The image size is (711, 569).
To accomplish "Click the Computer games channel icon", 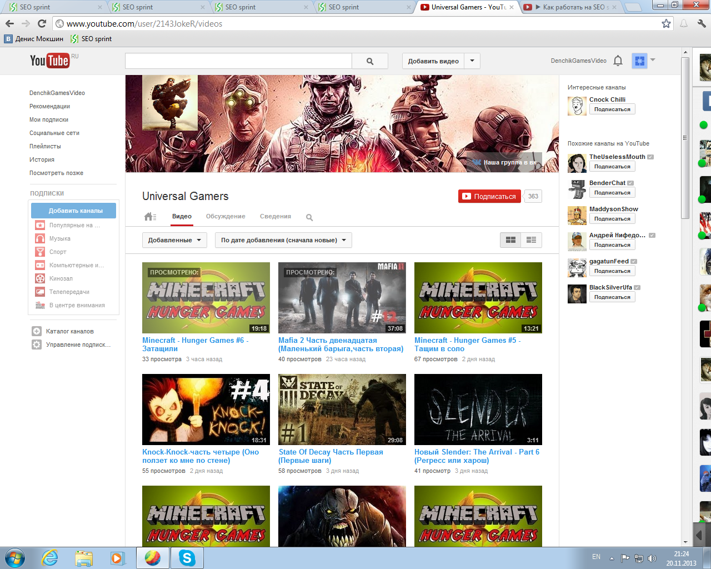I will (x=40, y=265).
